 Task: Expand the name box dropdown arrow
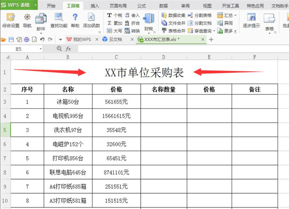[x=40, y=49]
